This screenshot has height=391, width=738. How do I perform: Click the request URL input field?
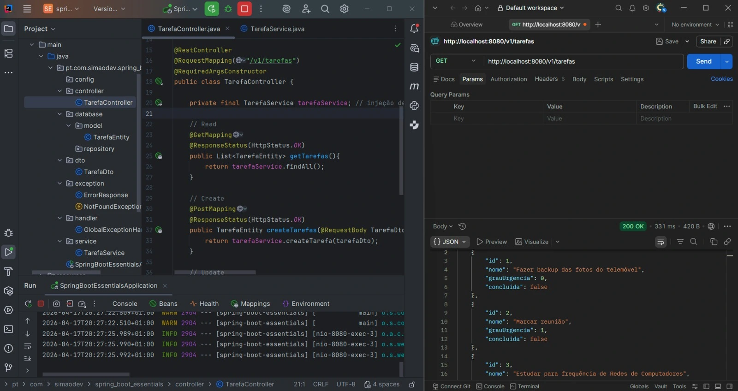click(583, 61)
